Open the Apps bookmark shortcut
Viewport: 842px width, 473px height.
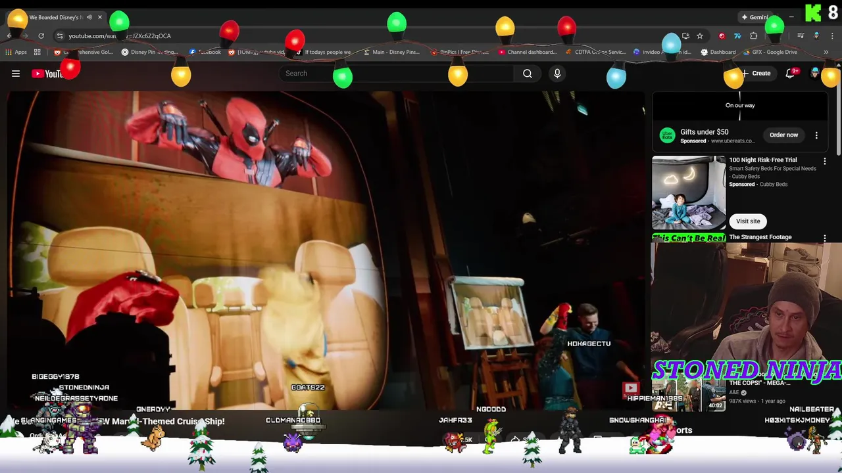16,52
